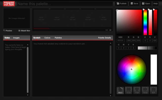Viewport: 162px width, 100px height.
Task: Click the R value field
Action: (129, 41)
